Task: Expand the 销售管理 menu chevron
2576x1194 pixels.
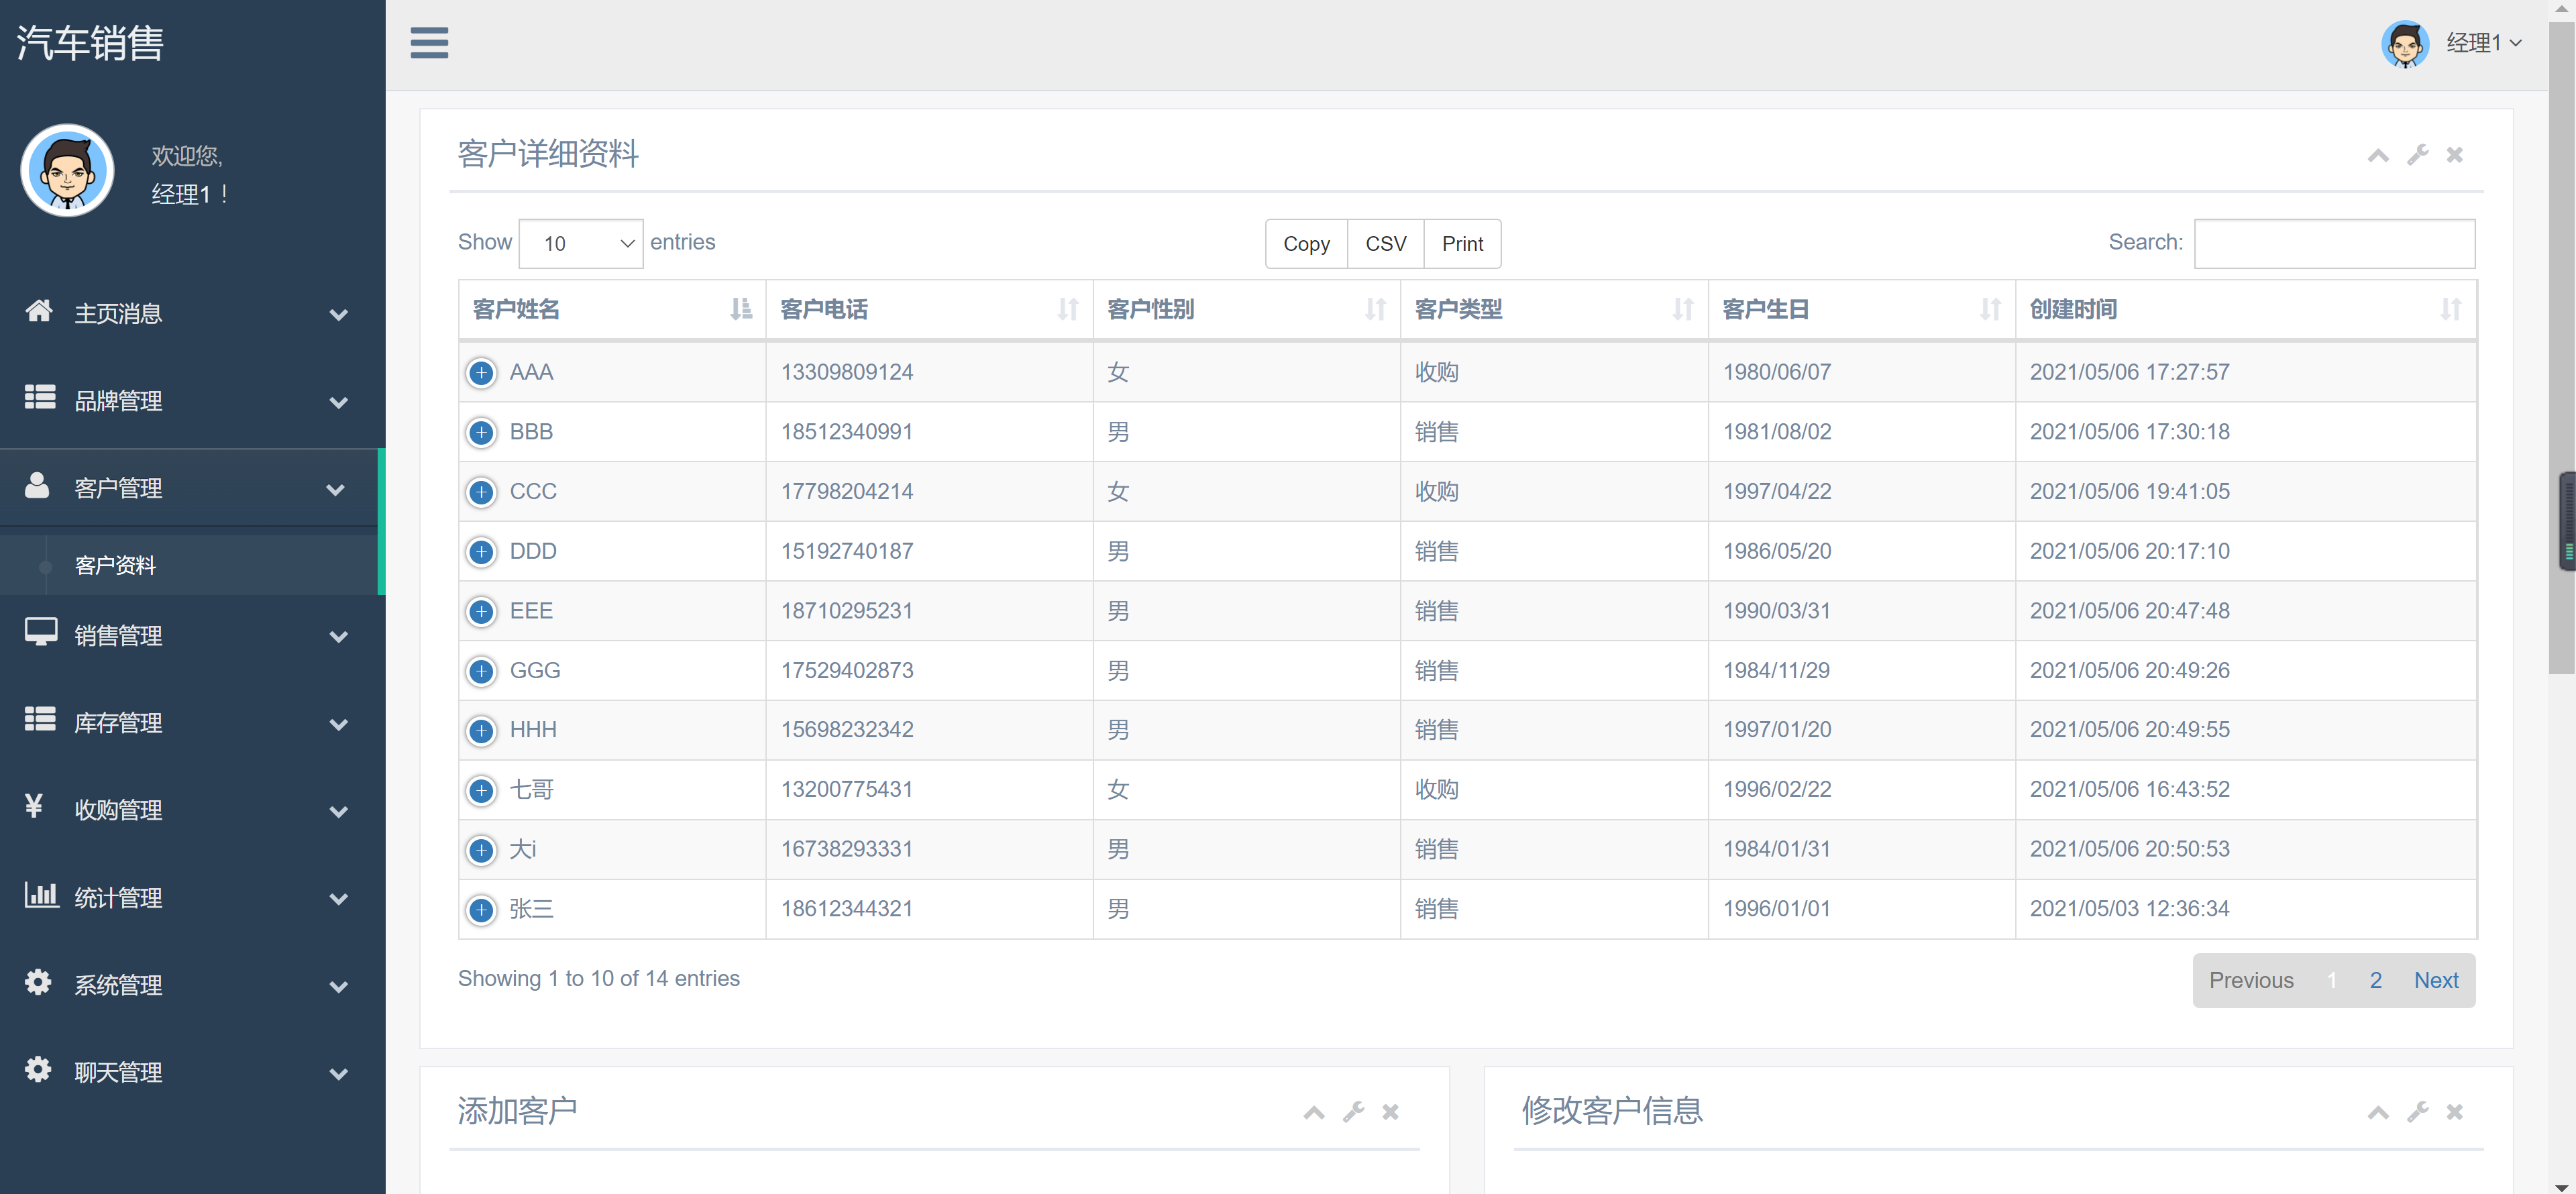Action: 339,637
